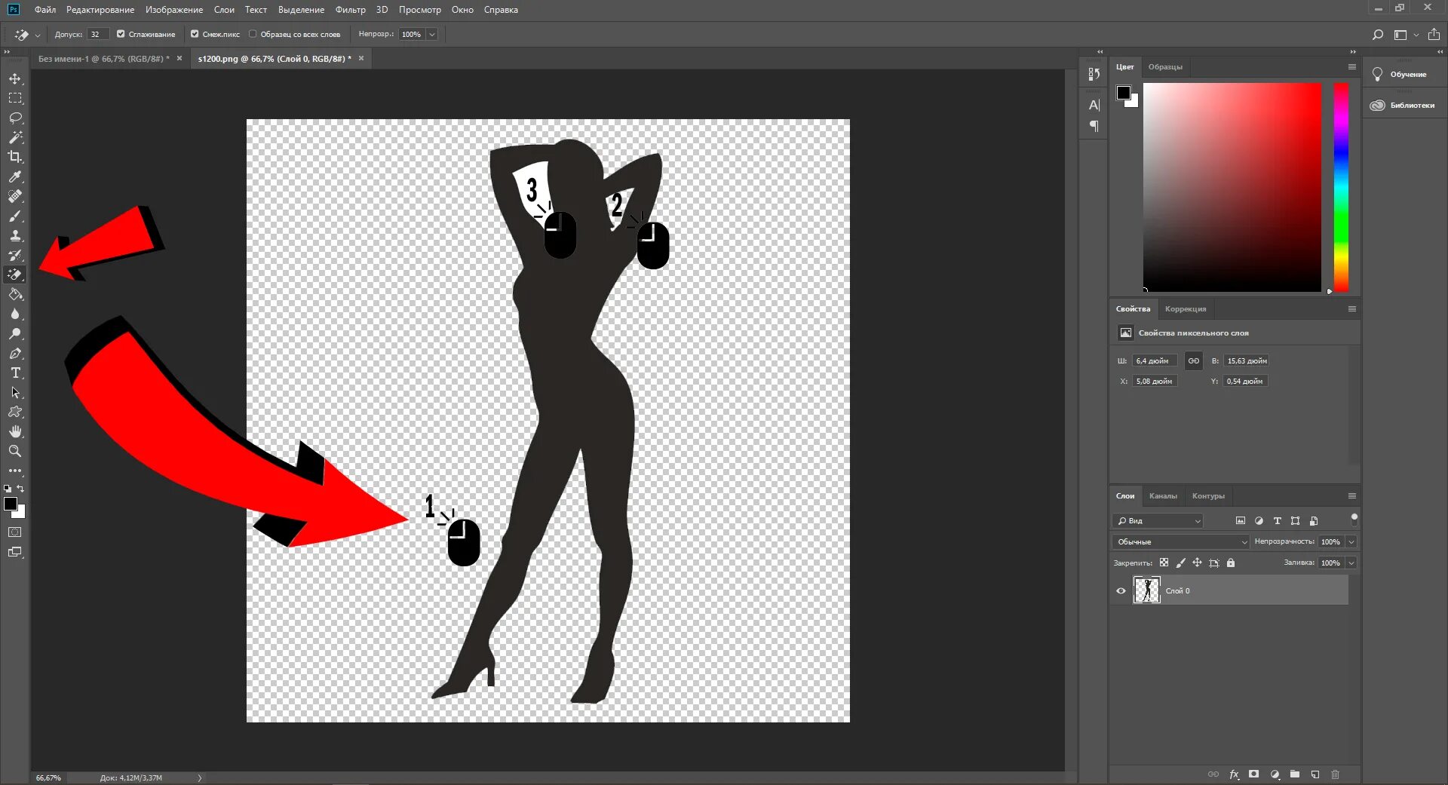Select the Rectangular Marquee tool
This screenshot has width=1448, height=785.
click(x=15, y=99)
